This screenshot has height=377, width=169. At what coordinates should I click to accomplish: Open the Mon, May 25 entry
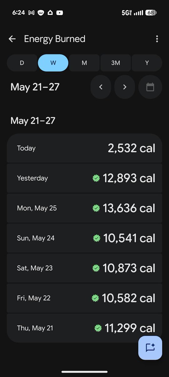tap(84, 208)
